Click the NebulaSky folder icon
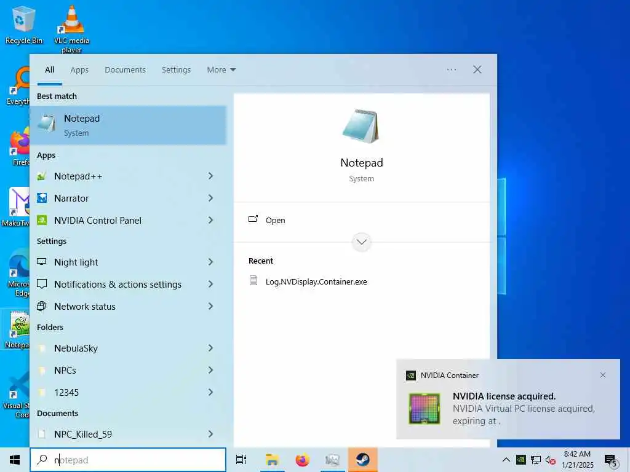Viewport: 630px width, 472px height. coord(41,348)
